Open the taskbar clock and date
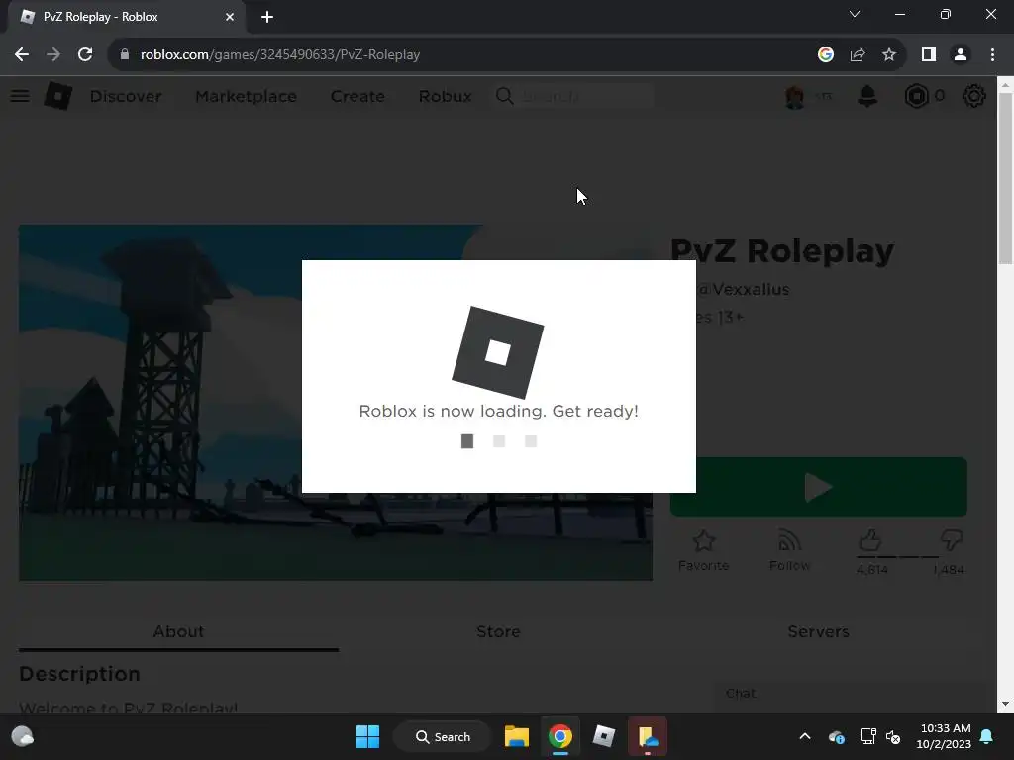Viewport: 1014px width, 760px height. click(x=944, y=736)
